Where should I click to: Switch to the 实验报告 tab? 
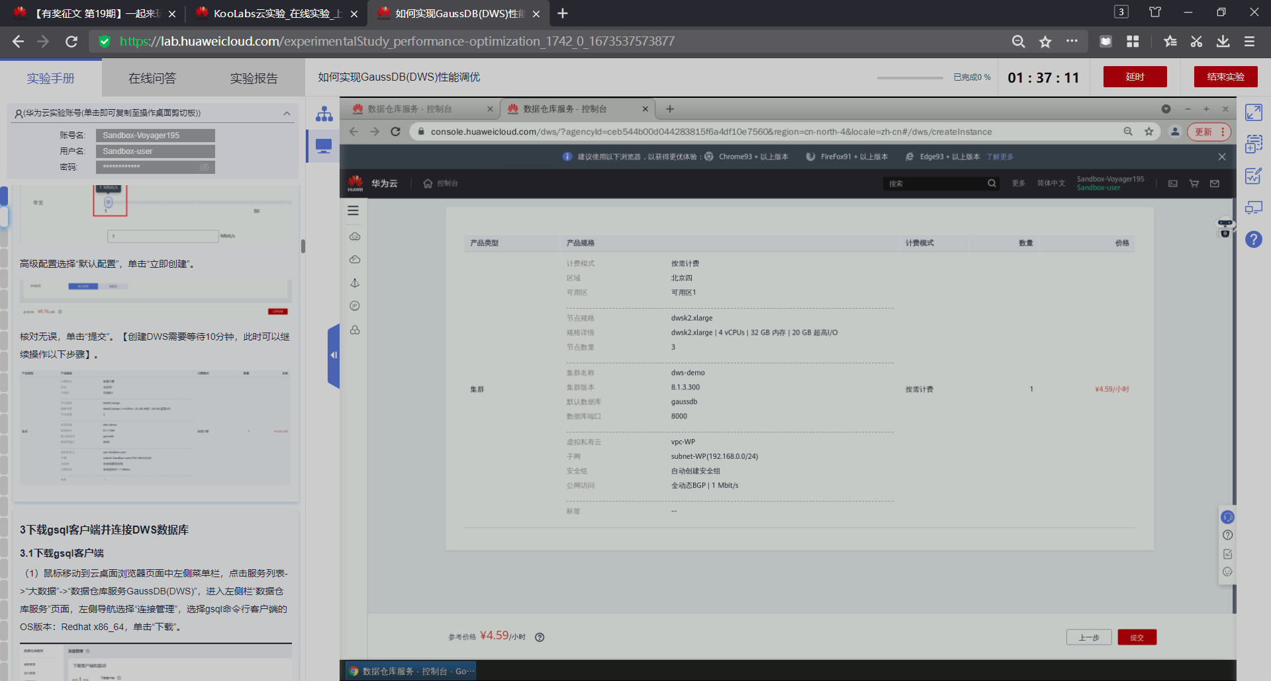[x=254, y=78]
